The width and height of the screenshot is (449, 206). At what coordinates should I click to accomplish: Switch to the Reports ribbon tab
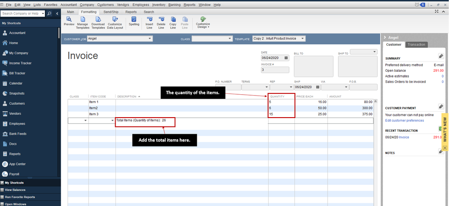[131, 12]
